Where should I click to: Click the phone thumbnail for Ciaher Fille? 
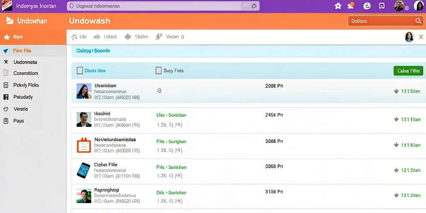(x=83, y=170)
